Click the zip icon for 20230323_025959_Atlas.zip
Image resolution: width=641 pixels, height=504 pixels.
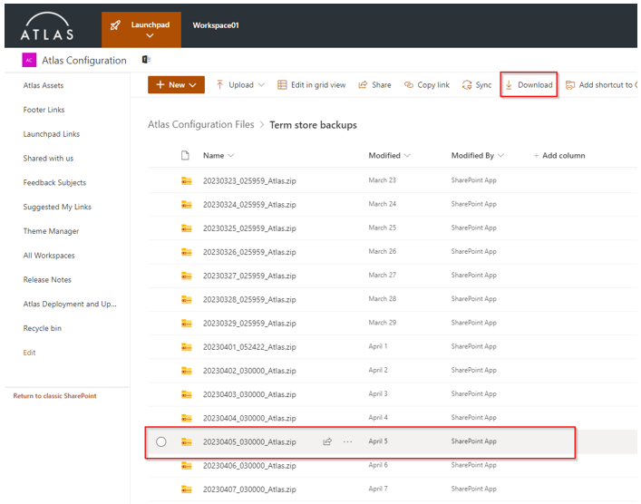[x=186, y=180]
